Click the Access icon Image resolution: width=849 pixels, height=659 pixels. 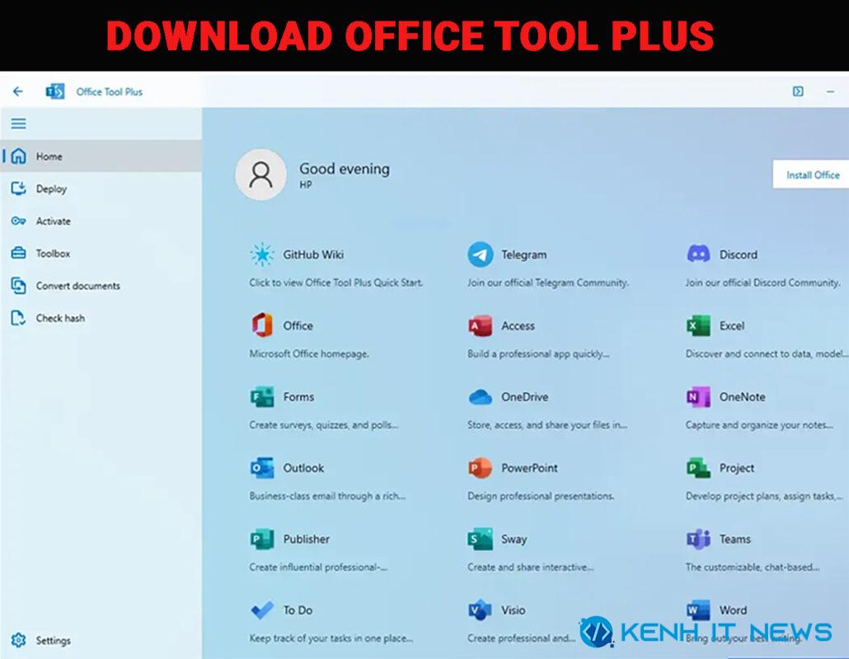[x=481, y=325]
